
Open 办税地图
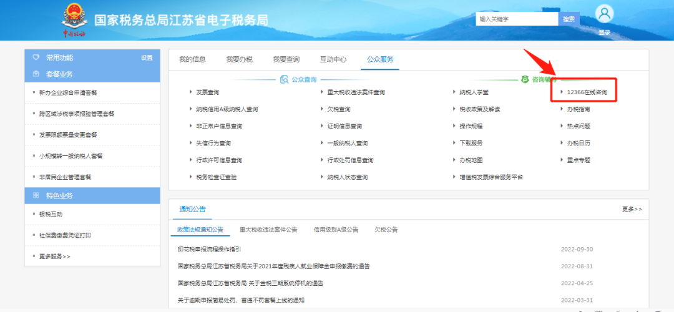coord(471,160)
